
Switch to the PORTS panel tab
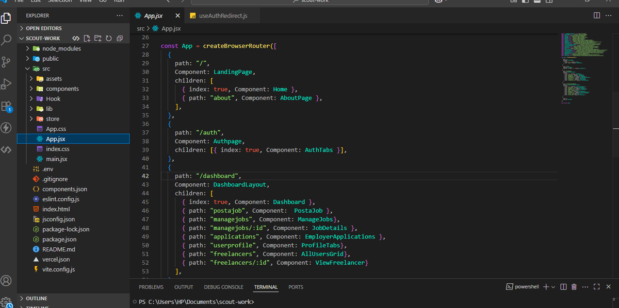tap(296, 287)
